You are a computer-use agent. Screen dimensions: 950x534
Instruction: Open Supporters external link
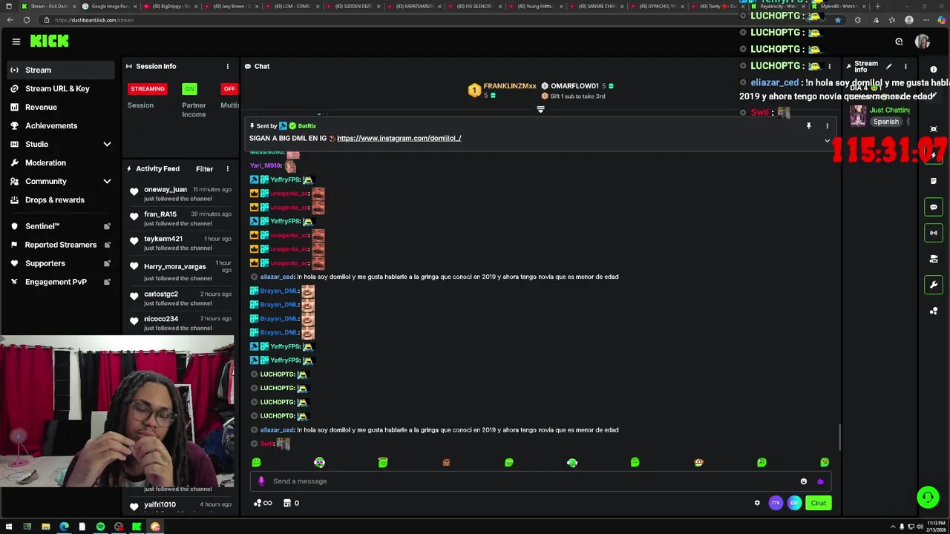[x=107, y=263]
